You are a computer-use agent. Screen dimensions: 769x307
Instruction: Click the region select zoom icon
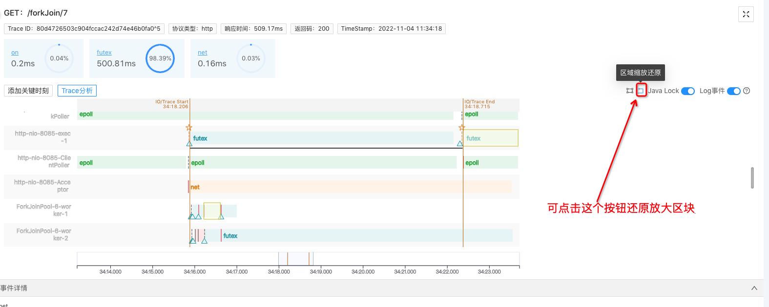[630, 91]
